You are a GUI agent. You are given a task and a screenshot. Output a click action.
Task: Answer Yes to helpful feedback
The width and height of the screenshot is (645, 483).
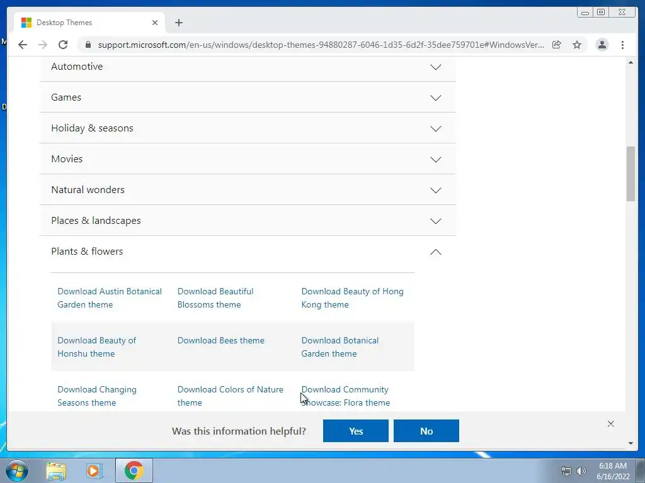pos(356,431)
